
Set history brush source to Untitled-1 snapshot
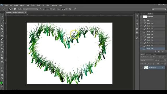(141, 17)
